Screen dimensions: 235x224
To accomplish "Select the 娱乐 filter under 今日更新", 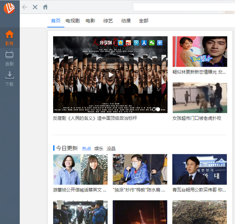I will click(x=98, y=149).
